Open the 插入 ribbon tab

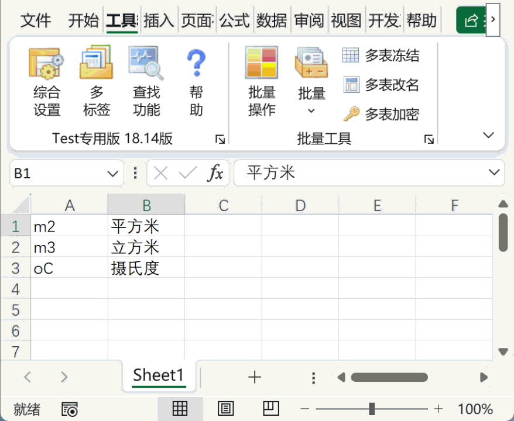159,21
